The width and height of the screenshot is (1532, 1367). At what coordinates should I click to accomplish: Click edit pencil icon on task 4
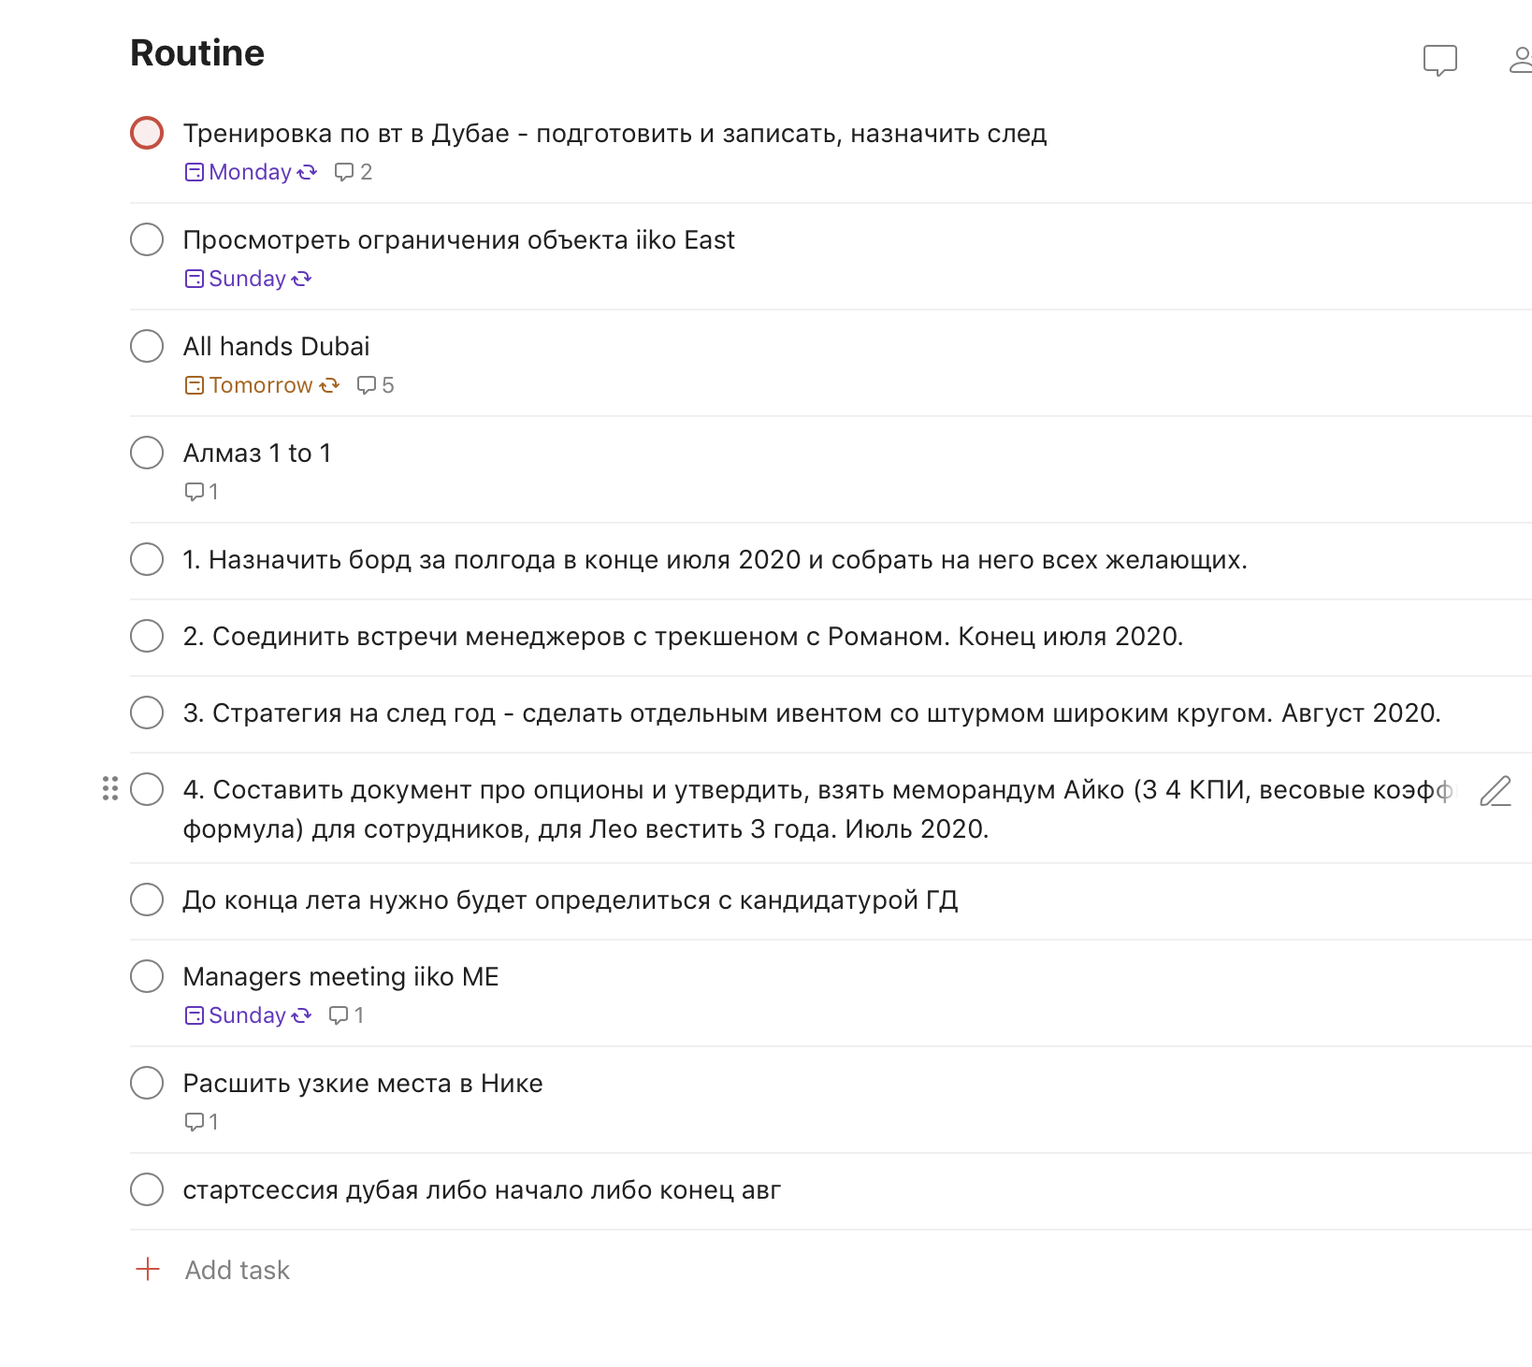click(x=1495, y=791)
